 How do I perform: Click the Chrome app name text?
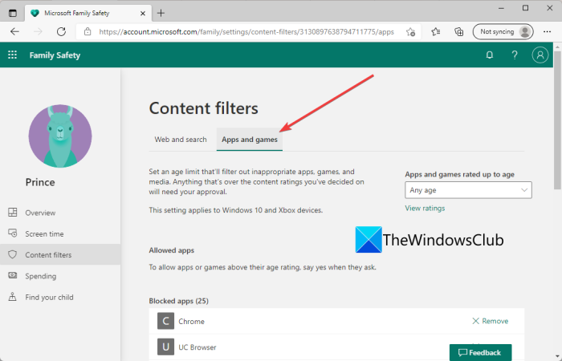tap(191, 321)
